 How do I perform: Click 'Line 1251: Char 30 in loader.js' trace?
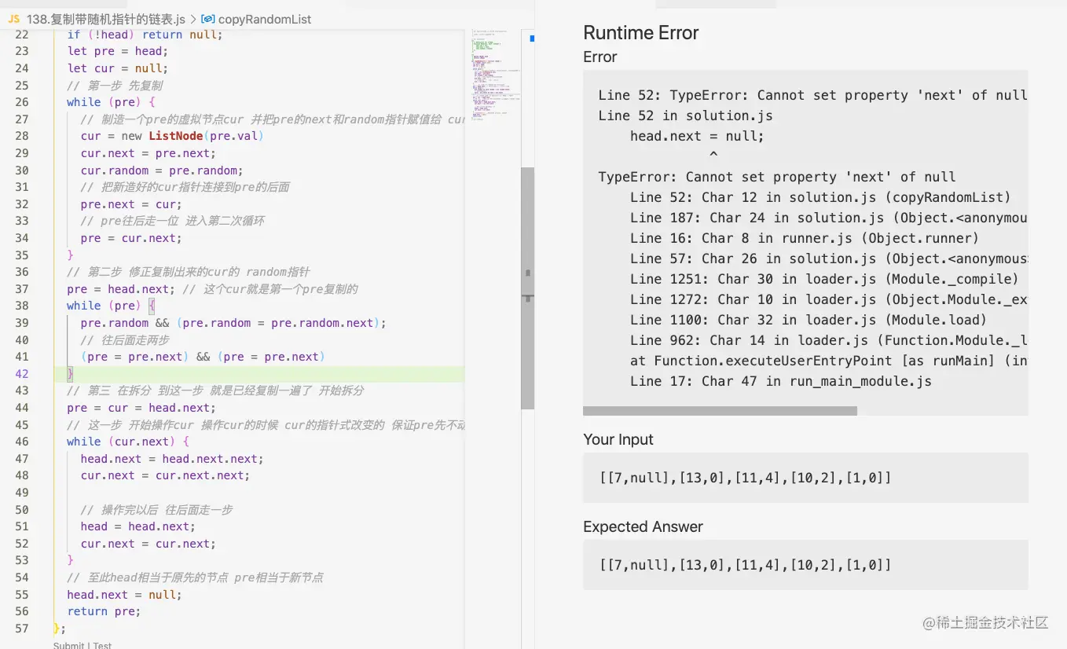point(824,279)
